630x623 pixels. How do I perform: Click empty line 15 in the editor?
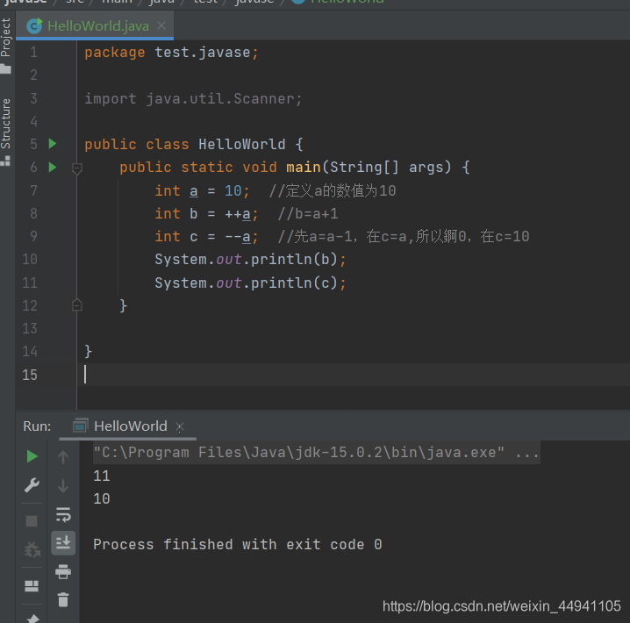(353, 375)
